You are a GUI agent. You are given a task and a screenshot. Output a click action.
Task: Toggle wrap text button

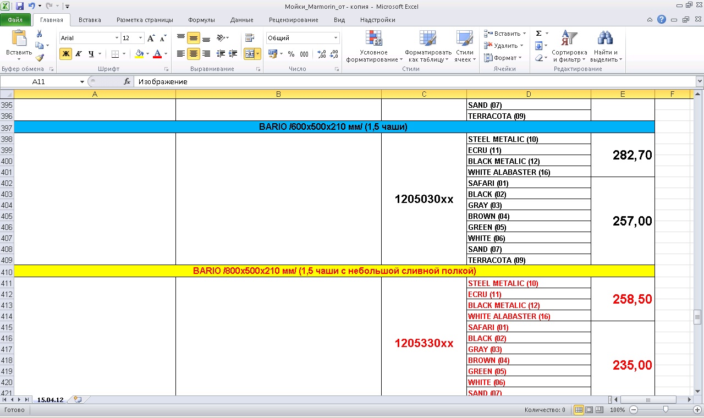(x=250, y=38)
